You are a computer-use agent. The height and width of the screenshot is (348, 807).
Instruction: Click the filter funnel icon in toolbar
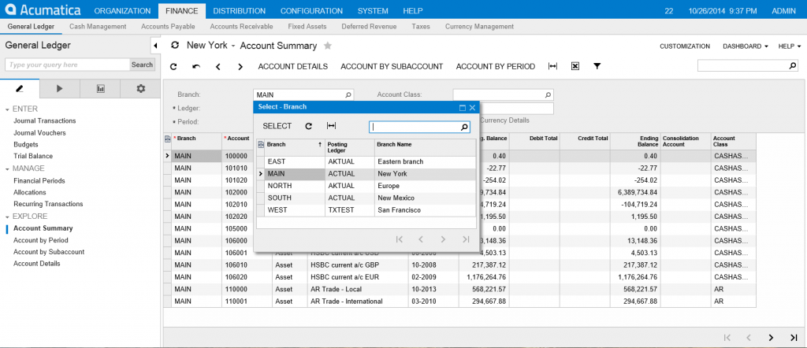597,66
